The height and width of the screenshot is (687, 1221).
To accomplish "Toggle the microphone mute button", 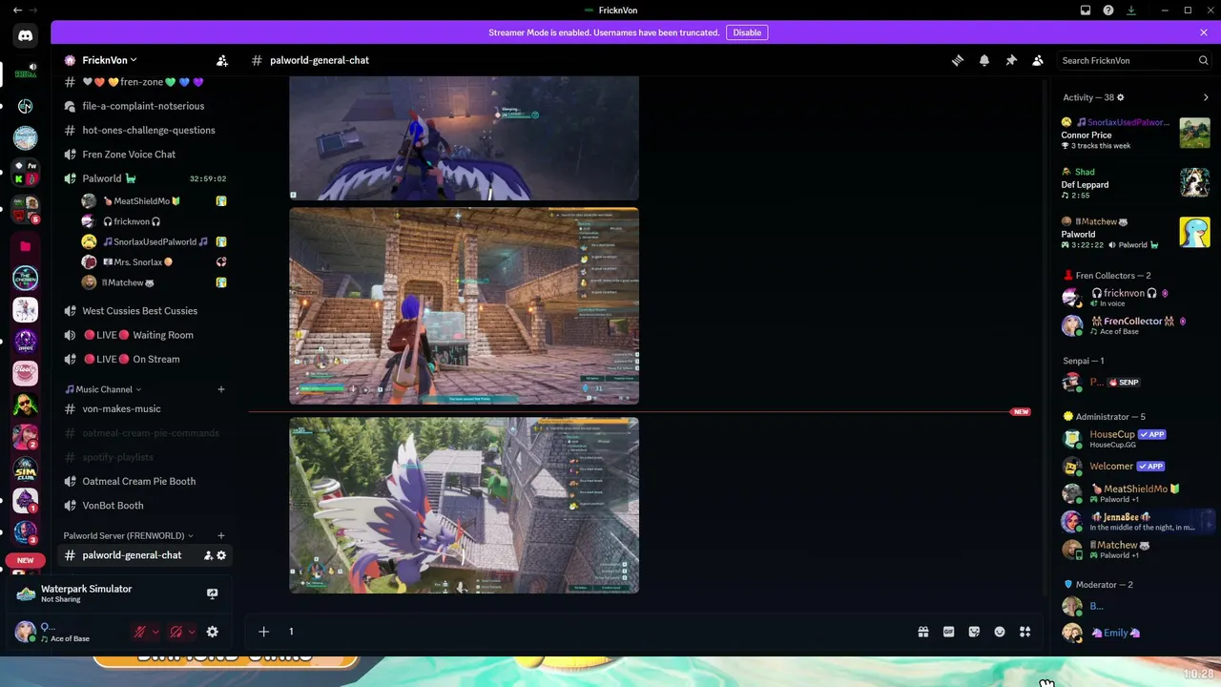I will (140, 632).
